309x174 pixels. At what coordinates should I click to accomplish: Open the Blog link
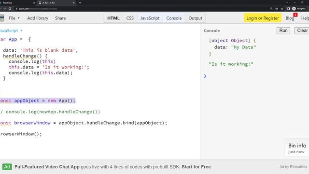290,18
